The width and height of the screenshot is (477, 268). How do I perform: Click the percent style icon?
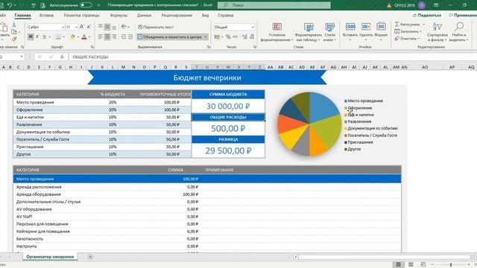tap(228, 36)
